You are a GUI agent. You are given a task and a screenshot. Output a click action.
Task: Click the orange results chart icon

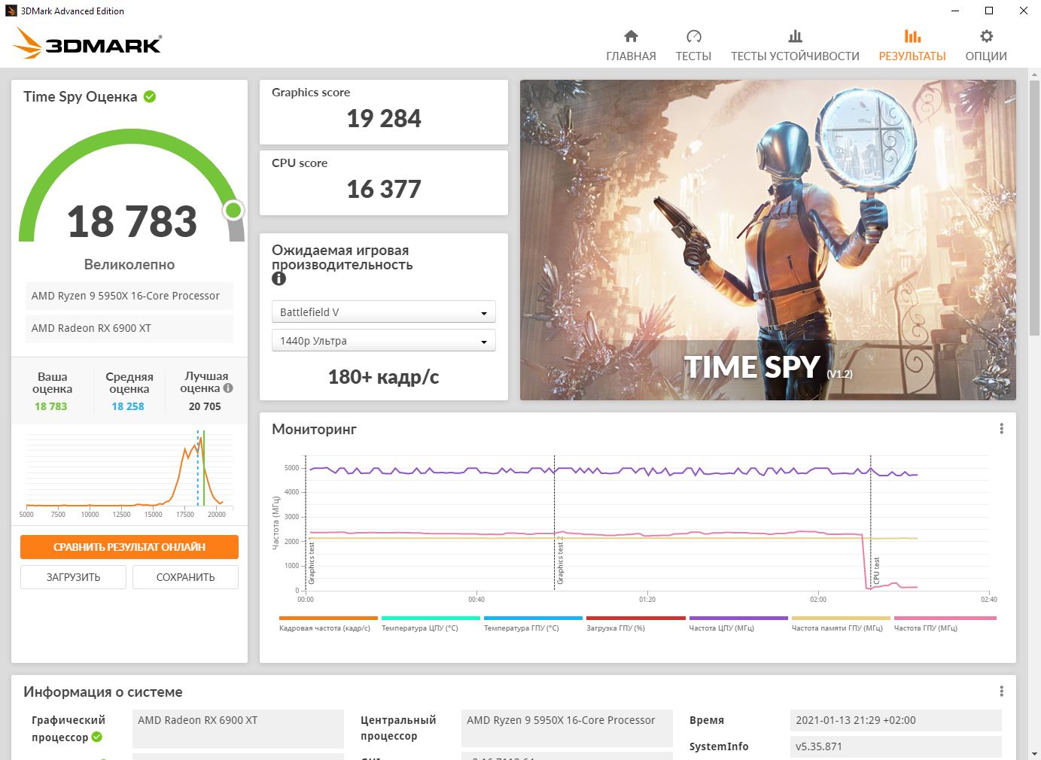tap(912, 36)
